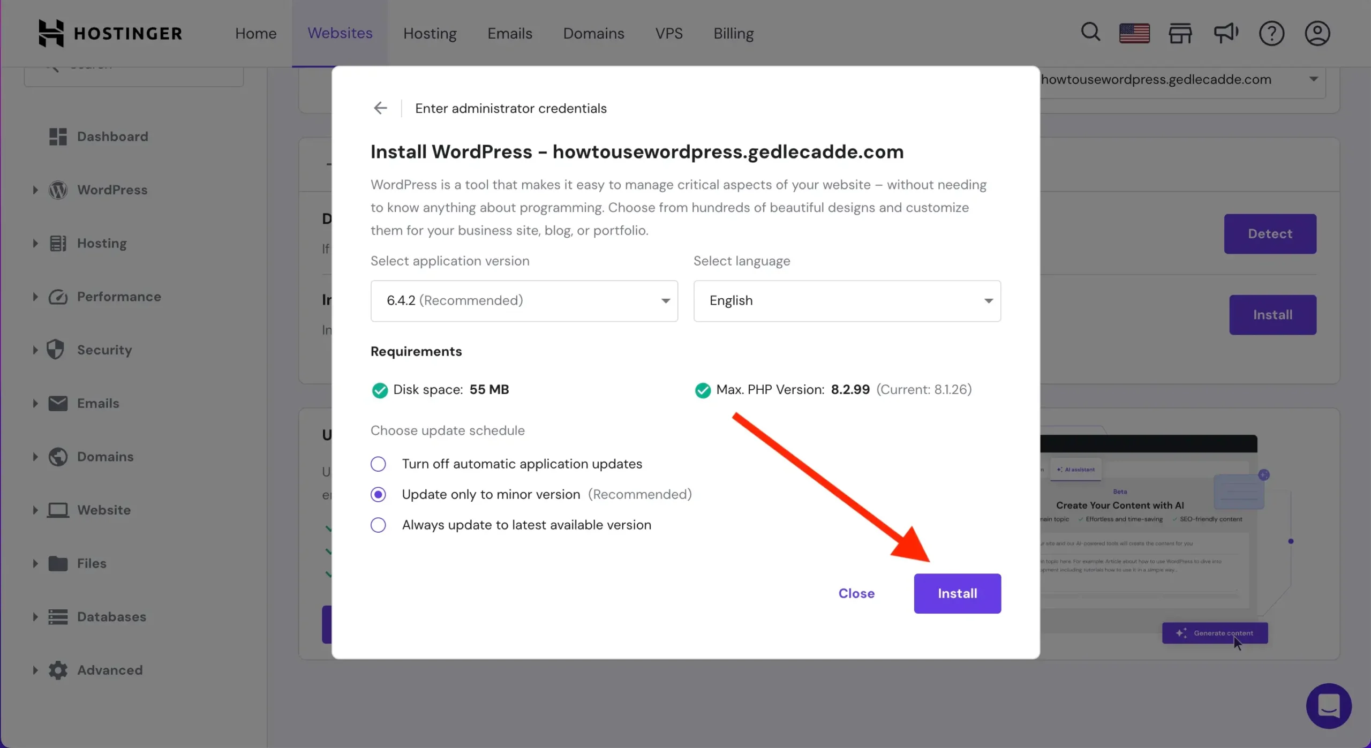
Task: Go to Home in top navigation
Action: tap(255, 33)
